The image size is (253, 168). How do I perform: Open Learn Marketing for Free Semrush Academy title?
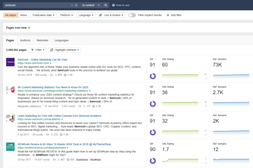59,116
